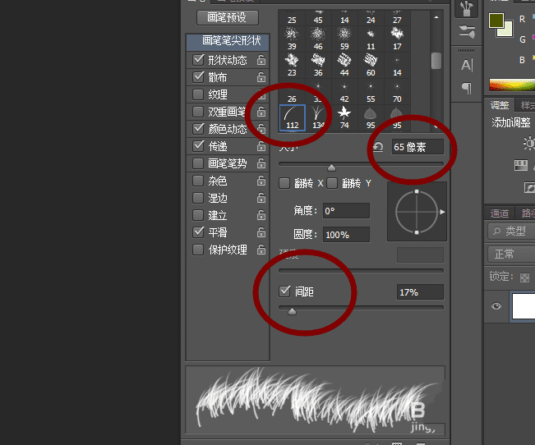Open the 正常 blend mode dropdown
535x445 pixels.
point(511,254)
